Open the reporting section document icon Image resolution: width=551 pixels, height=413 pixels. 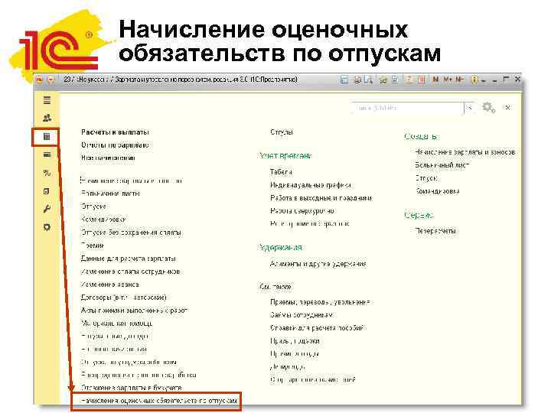[47, 191]
